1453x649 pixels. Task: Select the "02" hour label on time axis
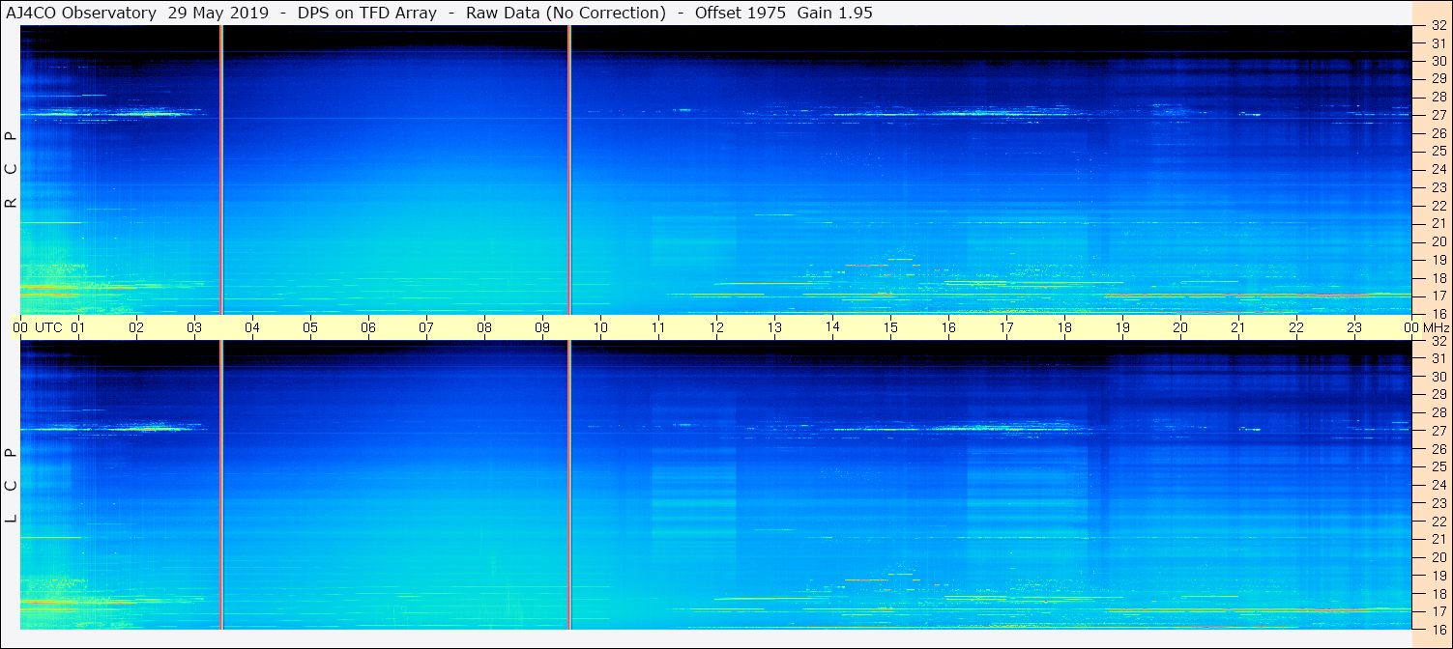click(x=136, y=327)
